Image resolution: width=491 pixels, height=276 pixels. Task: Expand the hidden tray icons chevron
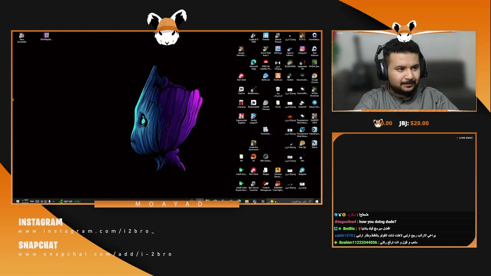tap(53, 201)
